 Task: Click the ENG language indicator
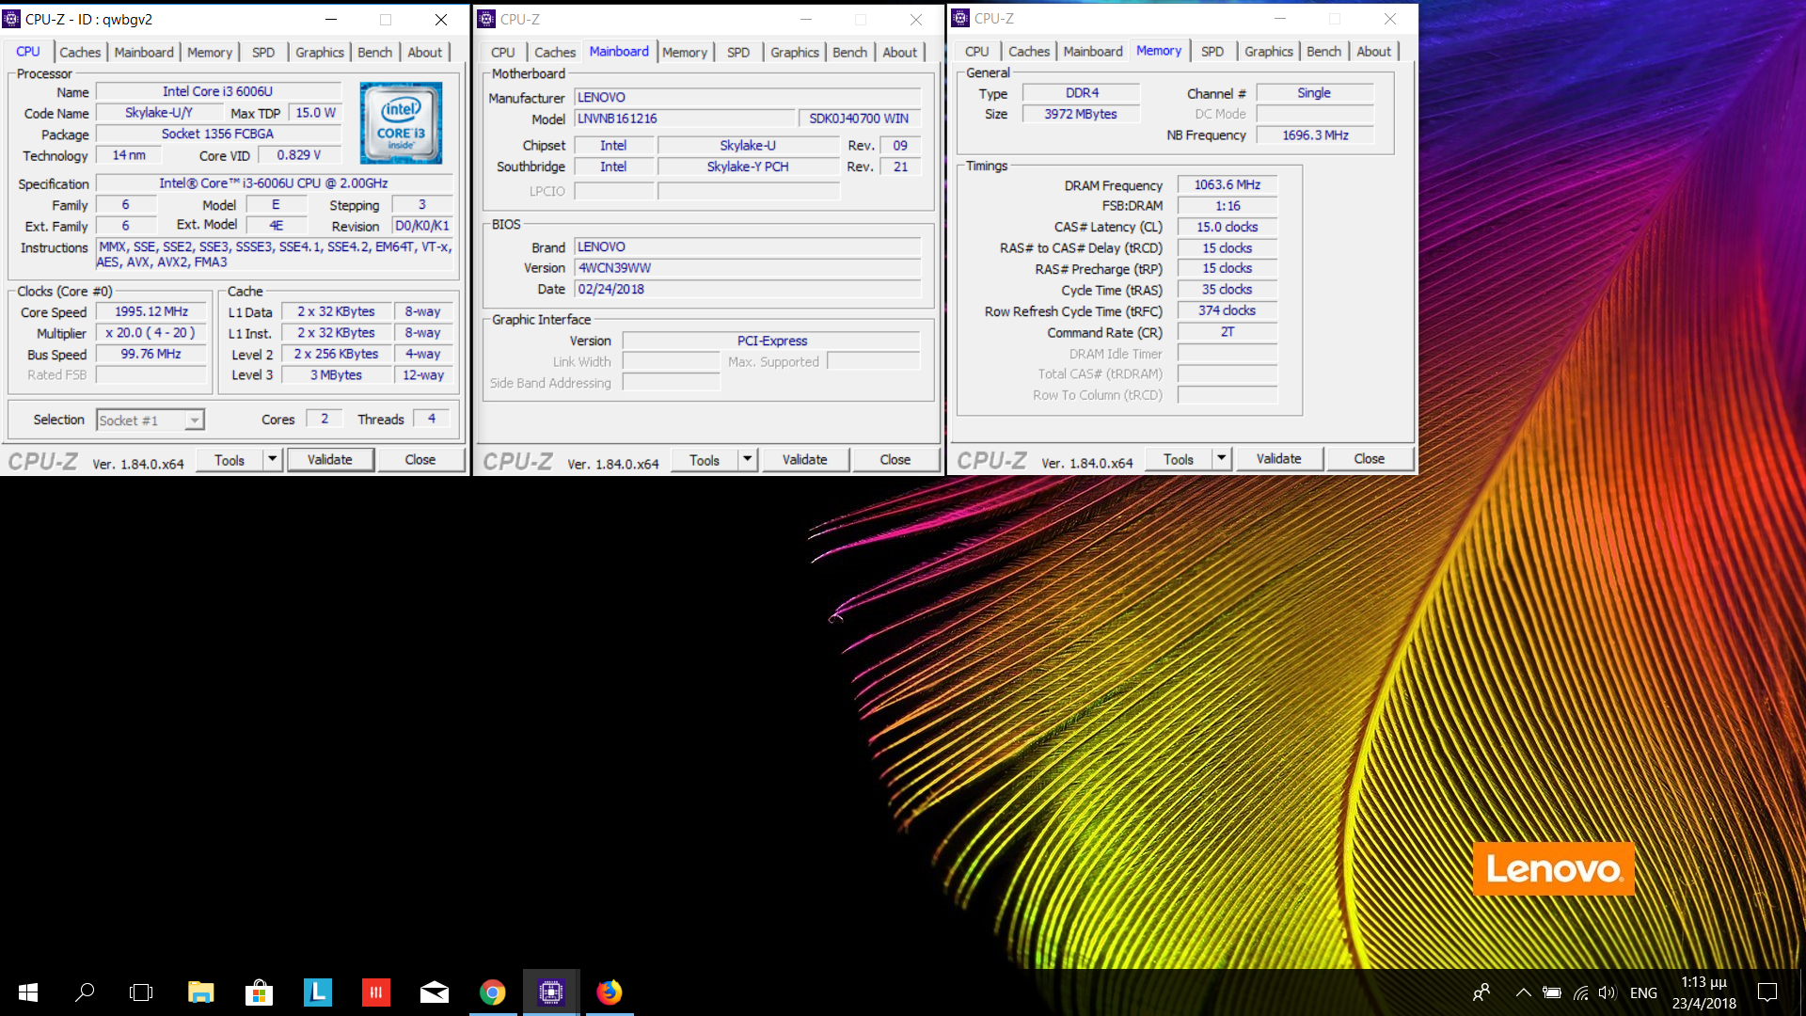(x=1643, y=992)
